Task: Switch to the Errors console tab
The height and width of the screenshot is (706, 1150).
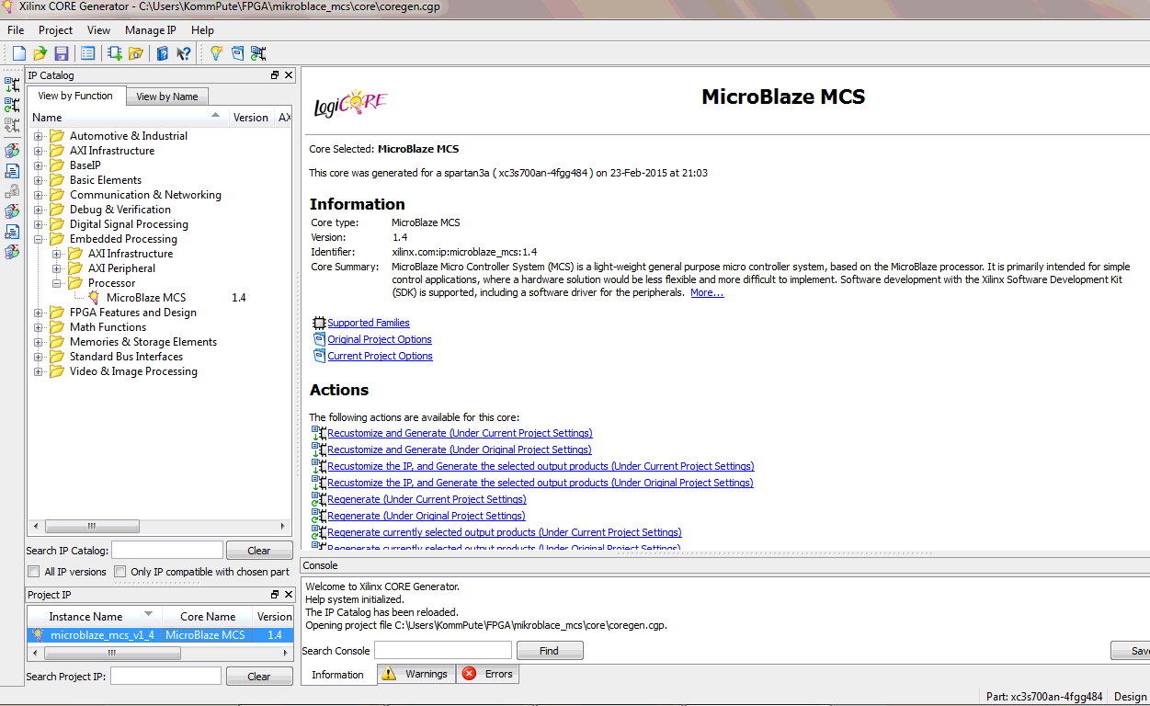Action: pyautogui.click(x=488, y=674)
